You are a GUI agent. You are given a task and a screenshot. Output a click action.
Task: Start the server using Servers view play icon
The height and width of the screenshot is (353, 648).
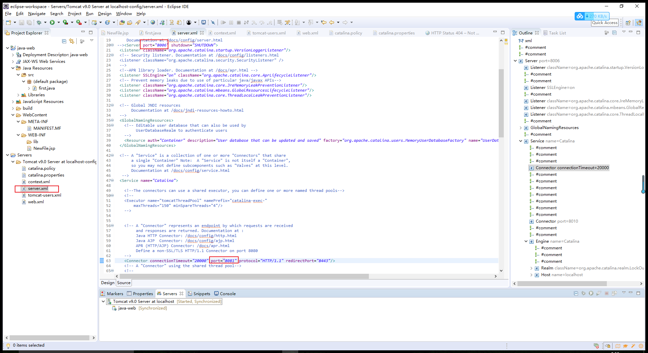pos(591,293)
